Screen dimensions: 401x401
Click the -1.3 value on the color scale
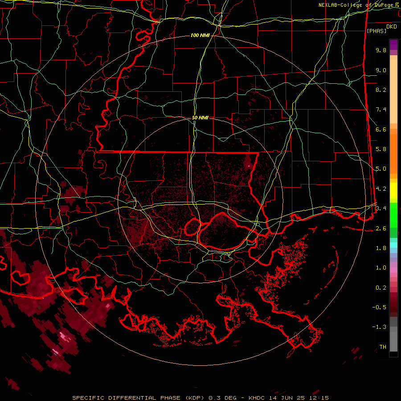(379, 327)
